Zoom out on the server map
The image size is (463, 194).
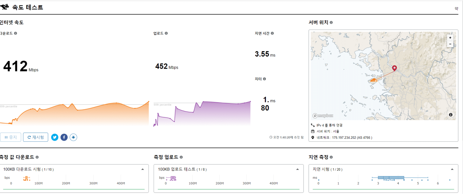point(450,44)
